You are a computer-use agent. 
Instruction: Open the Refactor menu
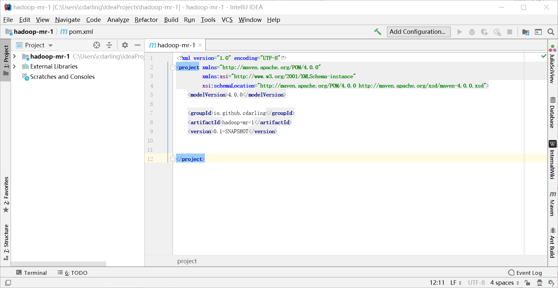(146, 20)
